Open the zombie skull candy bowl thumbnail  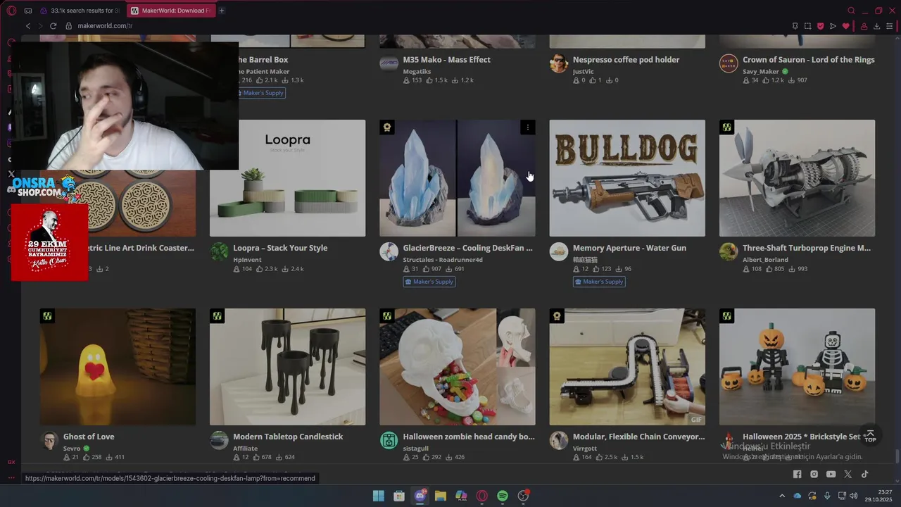pyautogui.click(x=458, y=367)
